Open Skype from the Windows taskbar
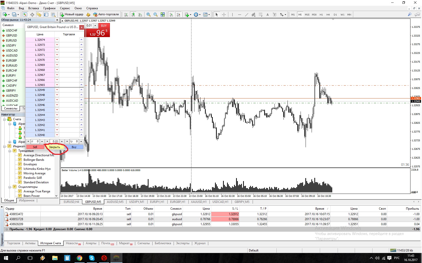 [x=92, y=258]
